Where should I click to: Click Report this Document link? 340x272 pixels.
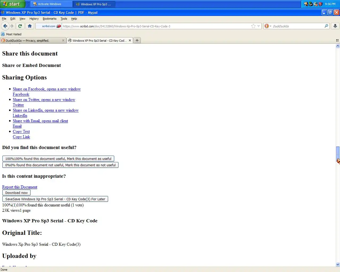pos(20,187)
